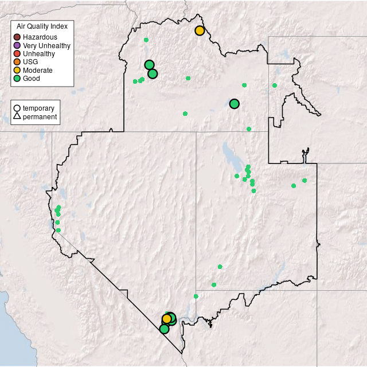The image size is (367, 367).
Task: Click the purple Very Unhealthy legend circle
Action: point(17,45)
